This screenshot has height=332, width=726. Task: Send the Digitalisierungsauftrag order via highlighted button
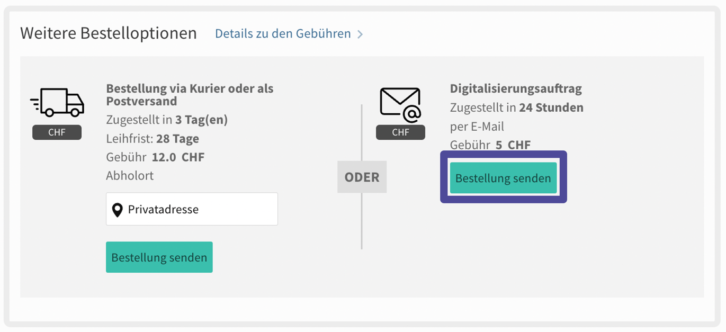(x=503, y=178)
